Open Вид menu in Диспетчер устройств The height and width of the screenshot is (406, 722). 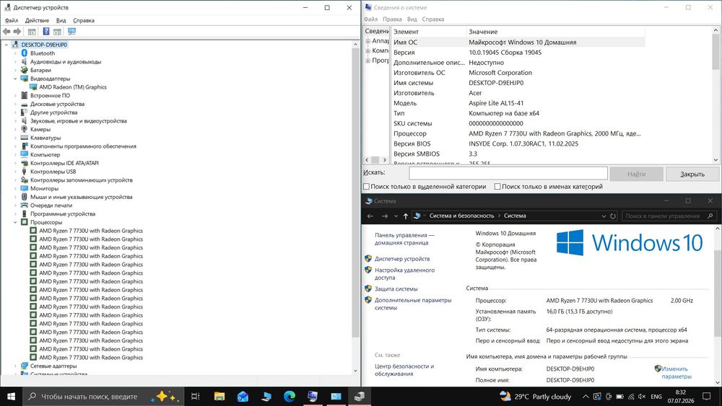point(61,20)
